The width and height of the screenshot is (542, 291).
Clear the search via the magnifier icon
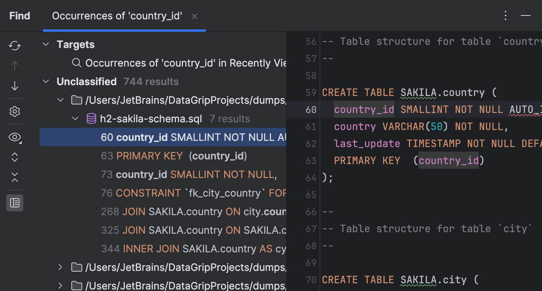click(x=76, y=63)
